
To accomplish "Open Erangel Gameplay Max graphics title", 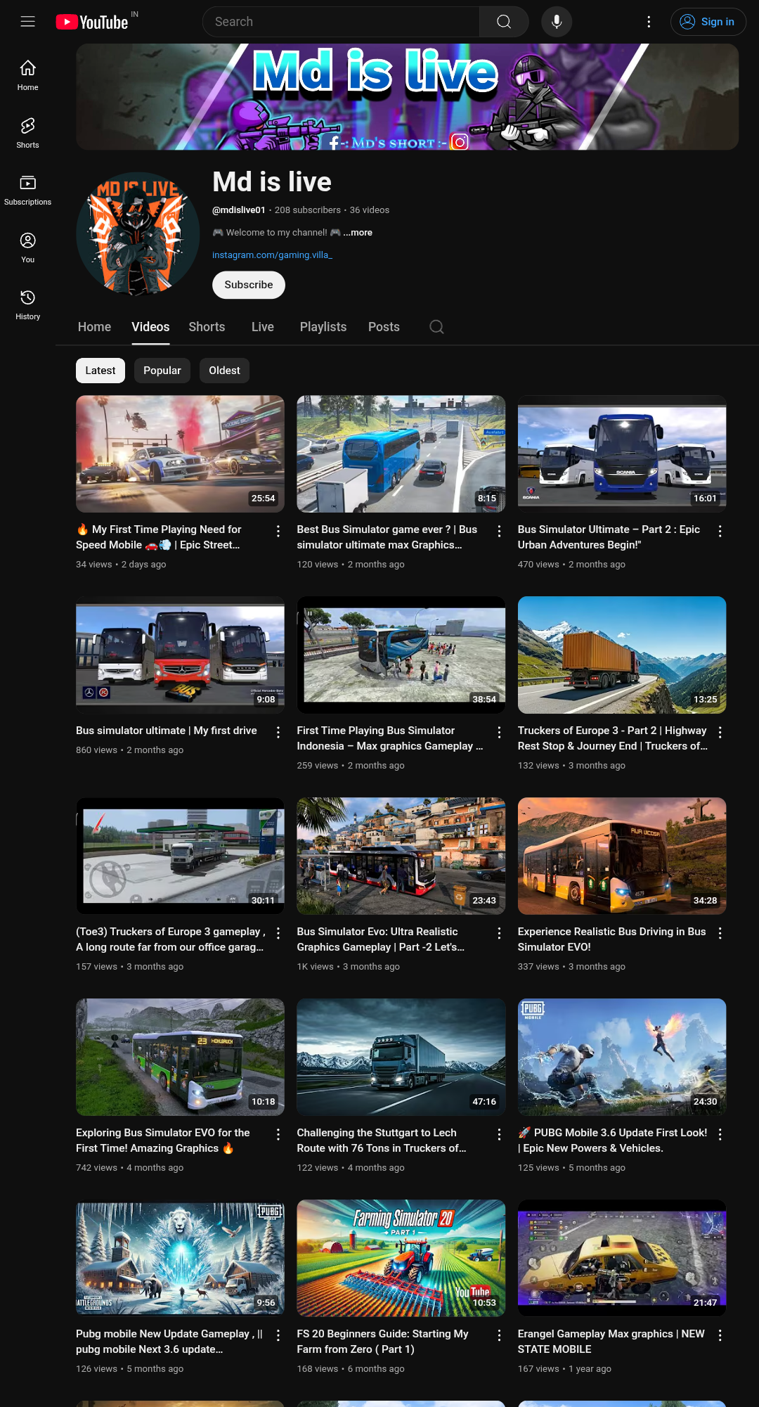I will [x=611, y=1342].
